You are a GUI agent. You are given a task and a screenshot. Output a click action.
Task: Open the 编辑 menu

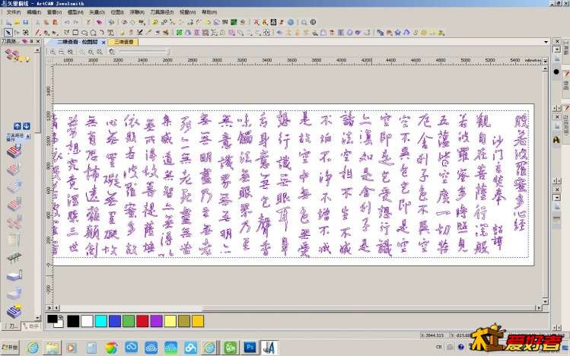pyautogui.click(x=33, y=12)
